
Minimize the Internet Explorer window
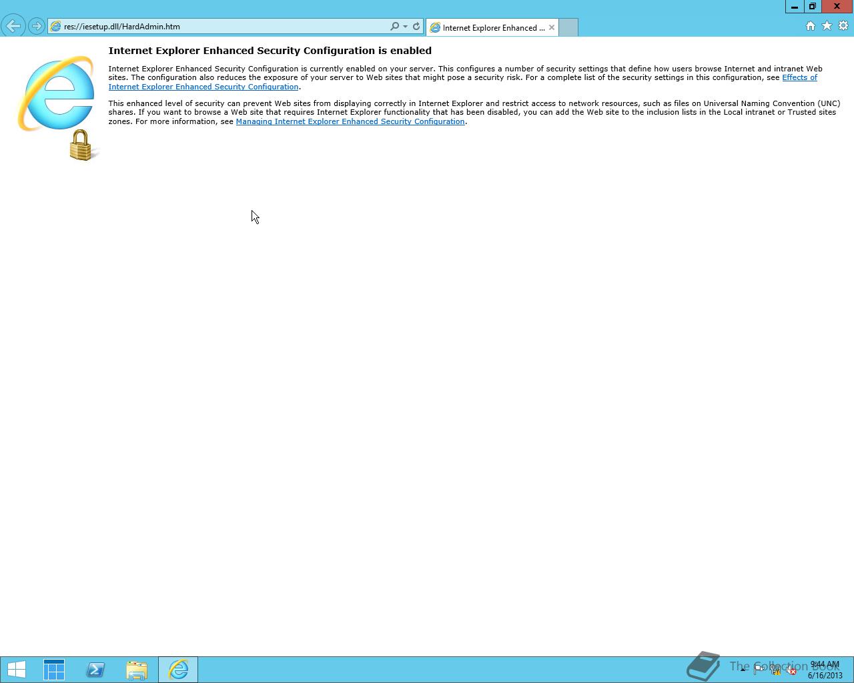click(x=794, y=7)
